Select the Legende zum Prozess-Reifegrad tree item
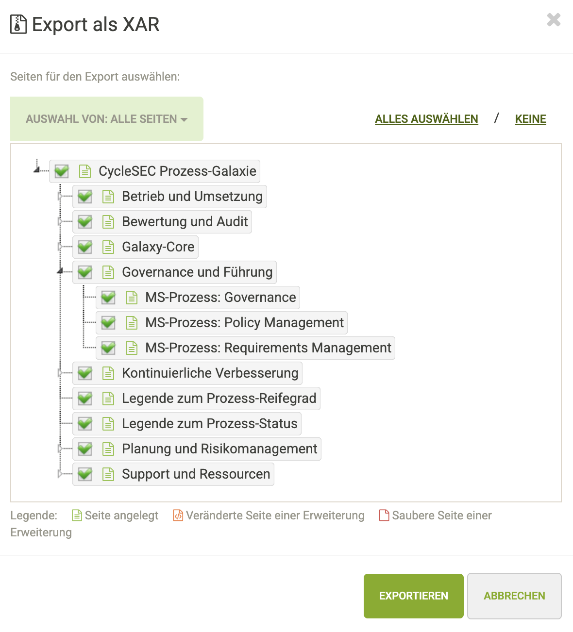Screen dimensions: 573x632 tap(219, 399)
